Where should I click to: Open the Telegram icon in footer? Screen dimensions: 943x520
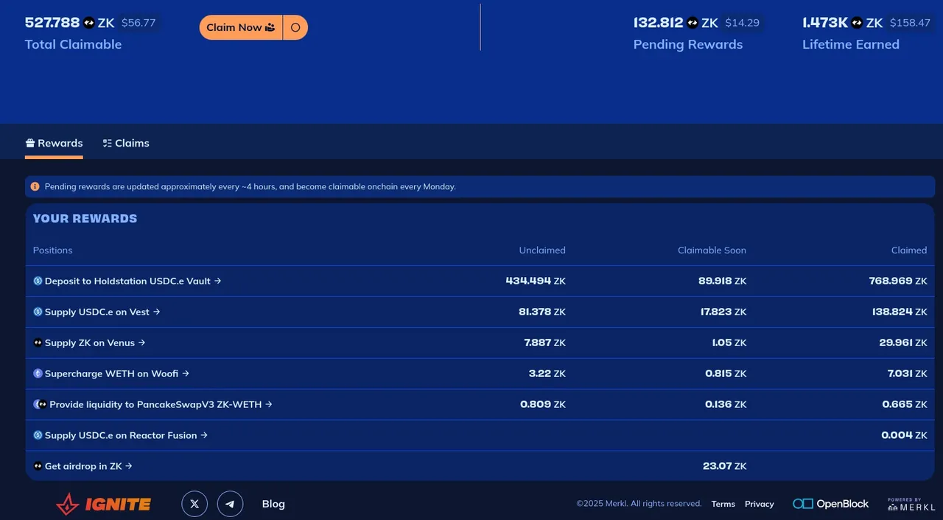pyautogui.click(x=230, y=504)
